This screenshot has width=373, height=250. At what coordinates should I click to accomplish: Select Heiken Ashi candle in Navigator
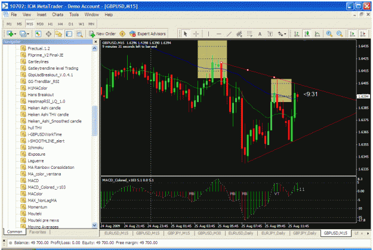tap(44, 108)
